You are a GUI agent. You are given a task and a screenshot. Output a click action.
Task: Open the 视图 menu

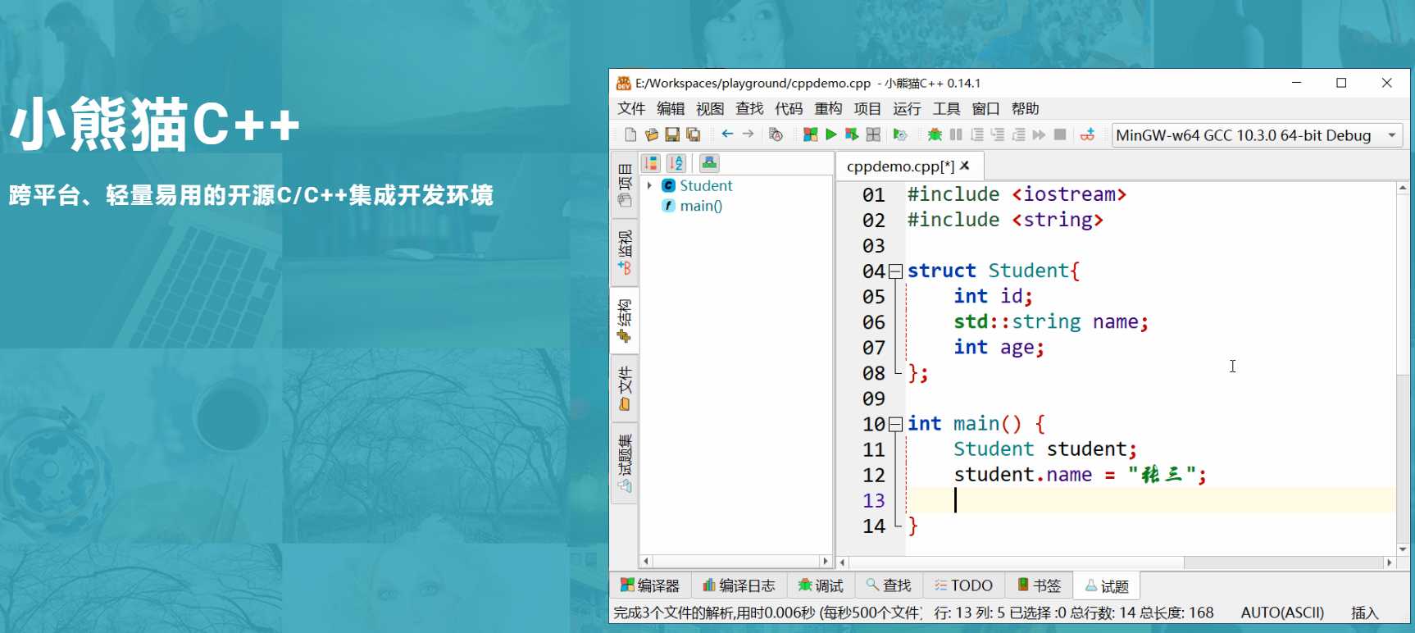tap(710, 108)
